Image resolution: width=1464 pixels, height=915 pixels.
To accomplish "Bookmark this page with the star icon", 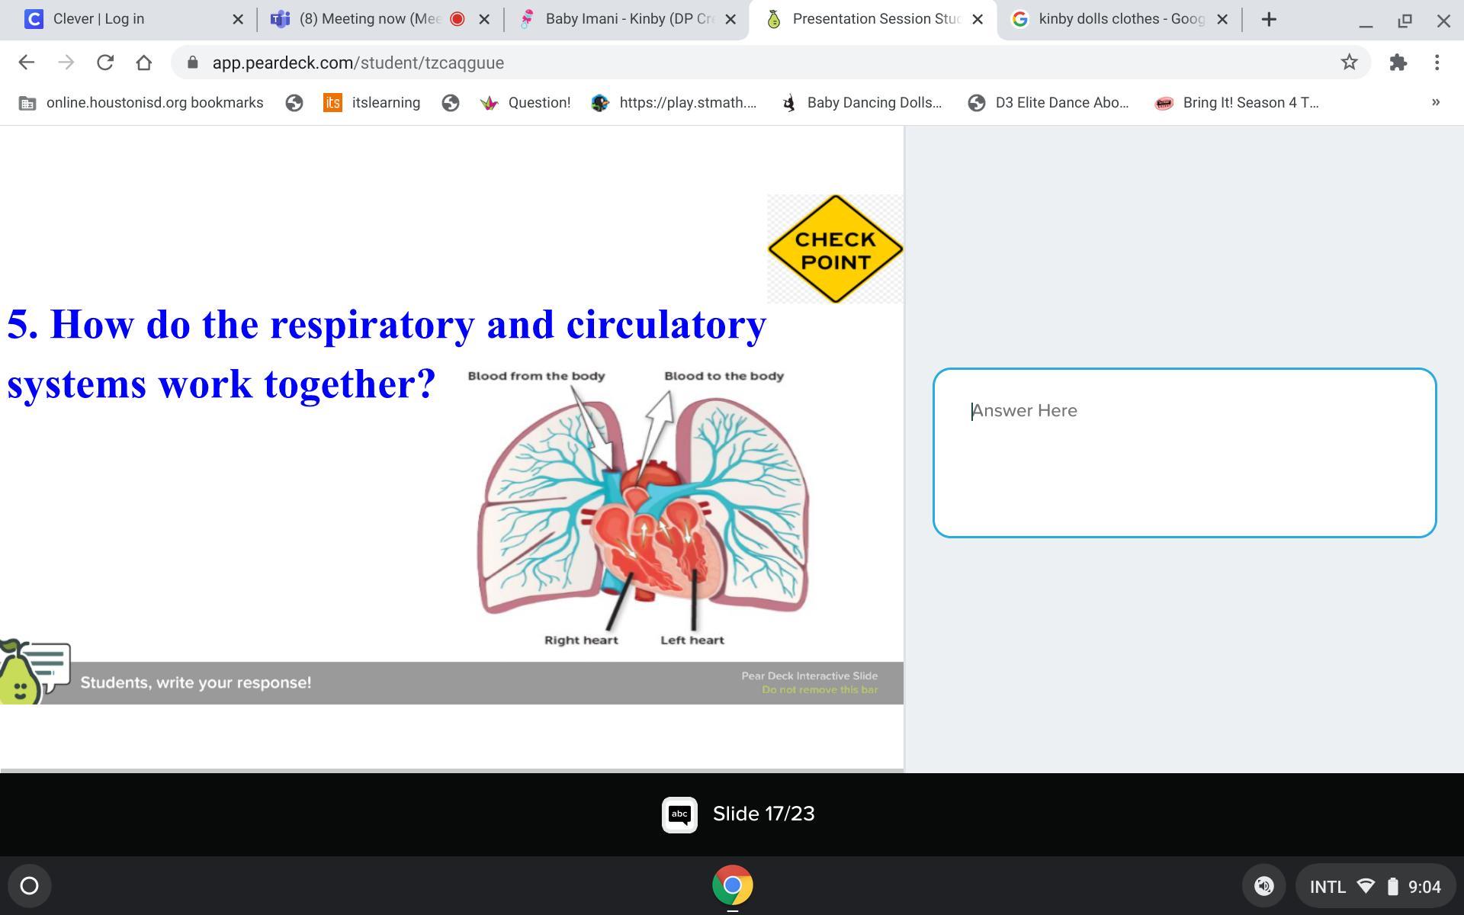I will pyautogui.click(x=1349, y=63).
